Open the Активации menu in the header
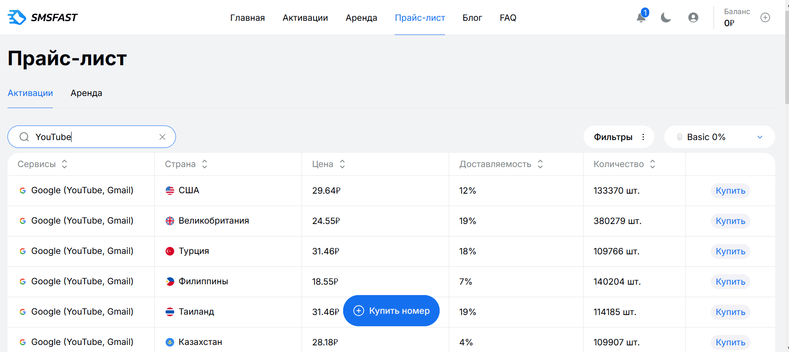 tap(305, 18)
